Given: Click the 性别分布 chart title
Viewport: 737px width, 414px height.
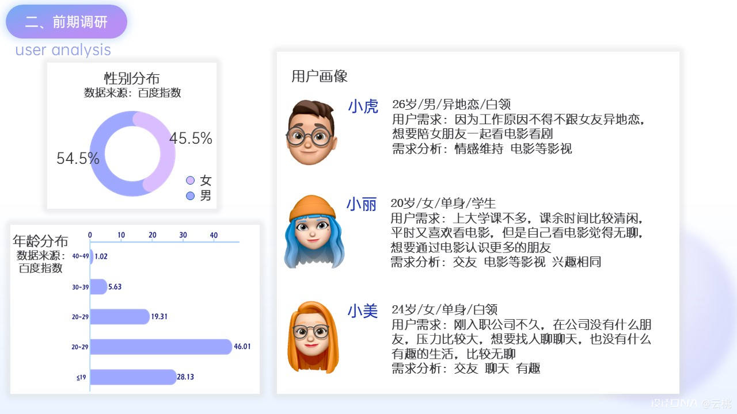Looking at the screenshot, I should [x=132, y=78].
